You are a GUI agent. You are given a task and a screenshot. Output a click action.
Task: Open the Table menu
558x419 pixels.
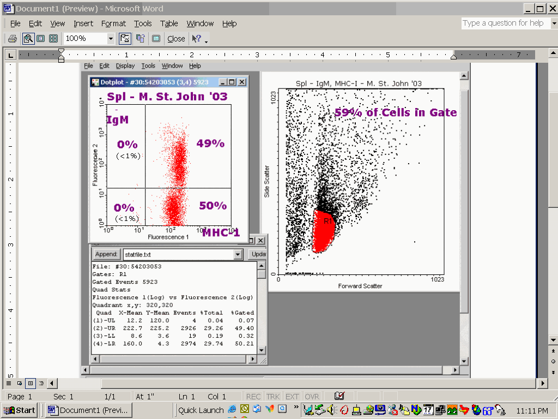click(169, 23)
